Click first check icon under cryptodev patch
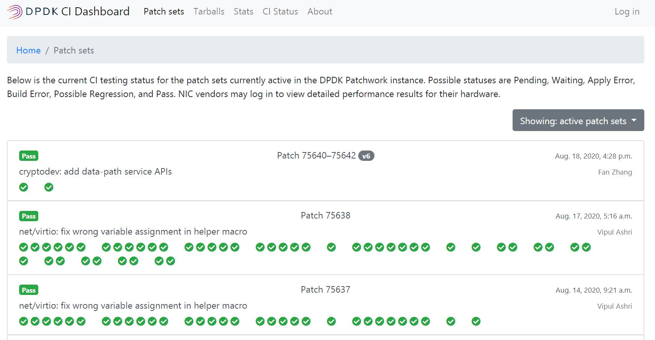 (24, 187)
